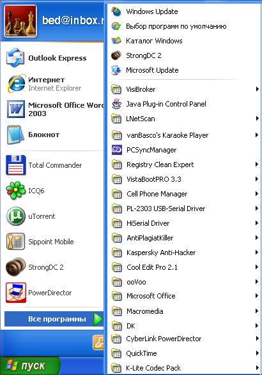The image size is (262, 375).
Task: Open uTorrent icon
Action: point(15,216)
